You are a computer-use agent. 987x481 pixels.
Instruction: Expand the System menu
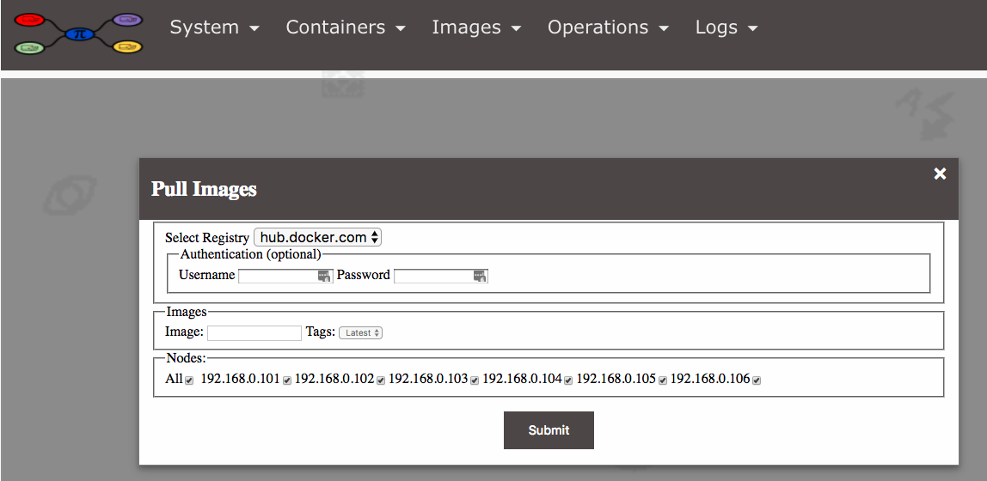point(214,27)
